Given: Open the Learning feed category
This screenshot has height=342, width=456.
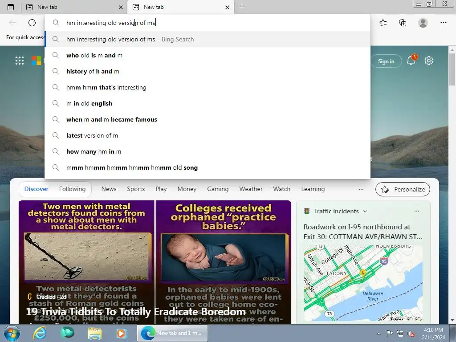Looking at the screenshot, I should pyautogui.click(x=313, y=189).
